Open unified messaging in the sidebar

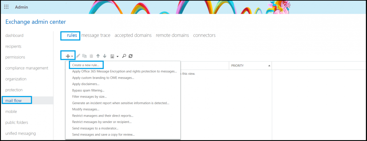pos(20,133)
